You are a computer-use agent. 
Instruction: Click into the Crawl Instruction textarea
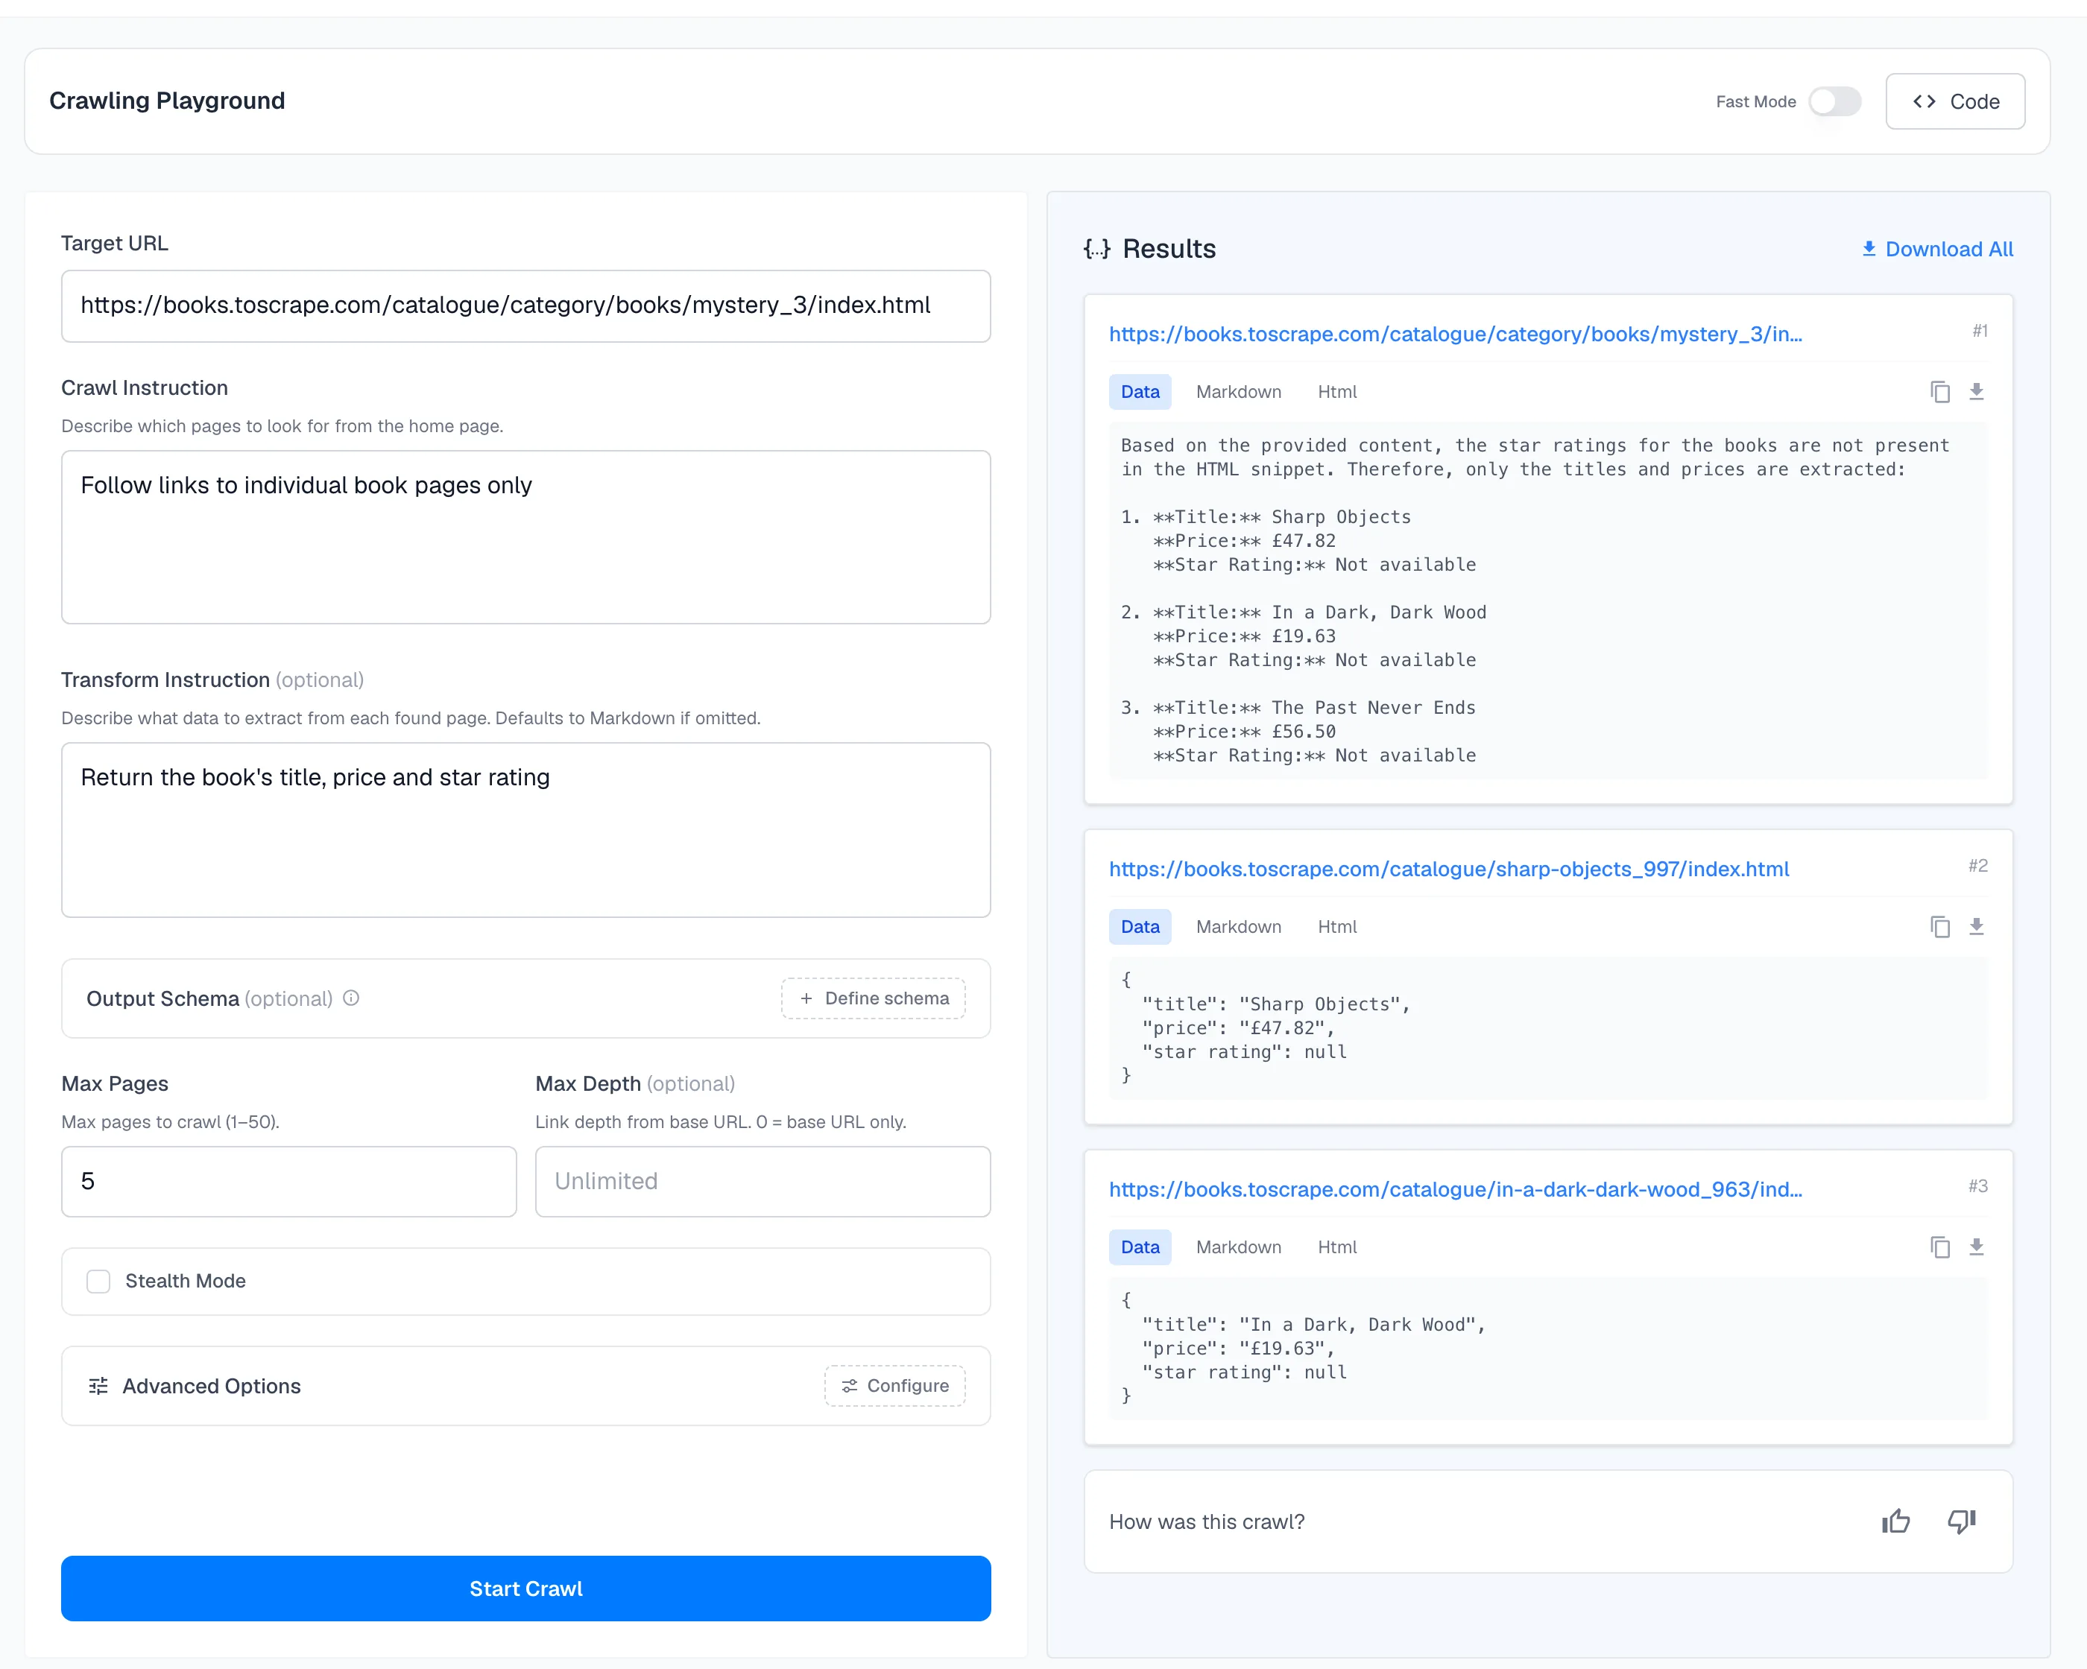525,537
